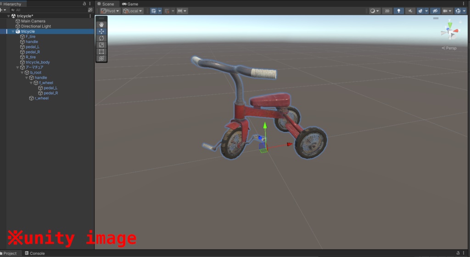
Task: Click the tricycle prefab cube icon
Action: (x=18, y=32)
